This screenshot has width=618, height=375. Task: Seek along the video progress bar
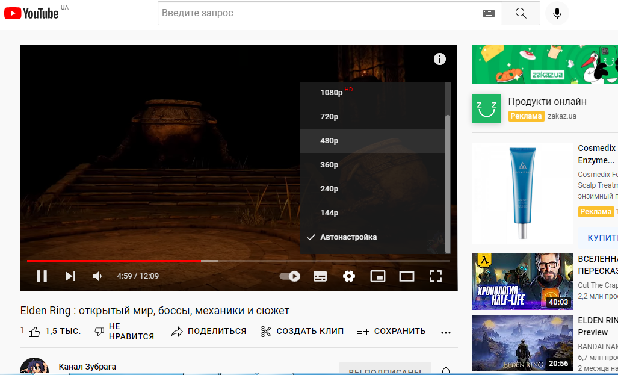pos(238,261)
